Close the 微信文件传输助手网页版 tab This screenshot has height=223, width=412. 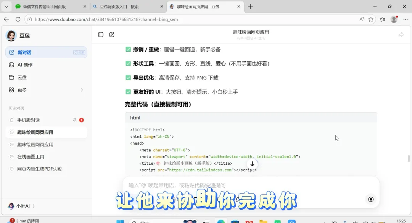(x=85, y=6)
